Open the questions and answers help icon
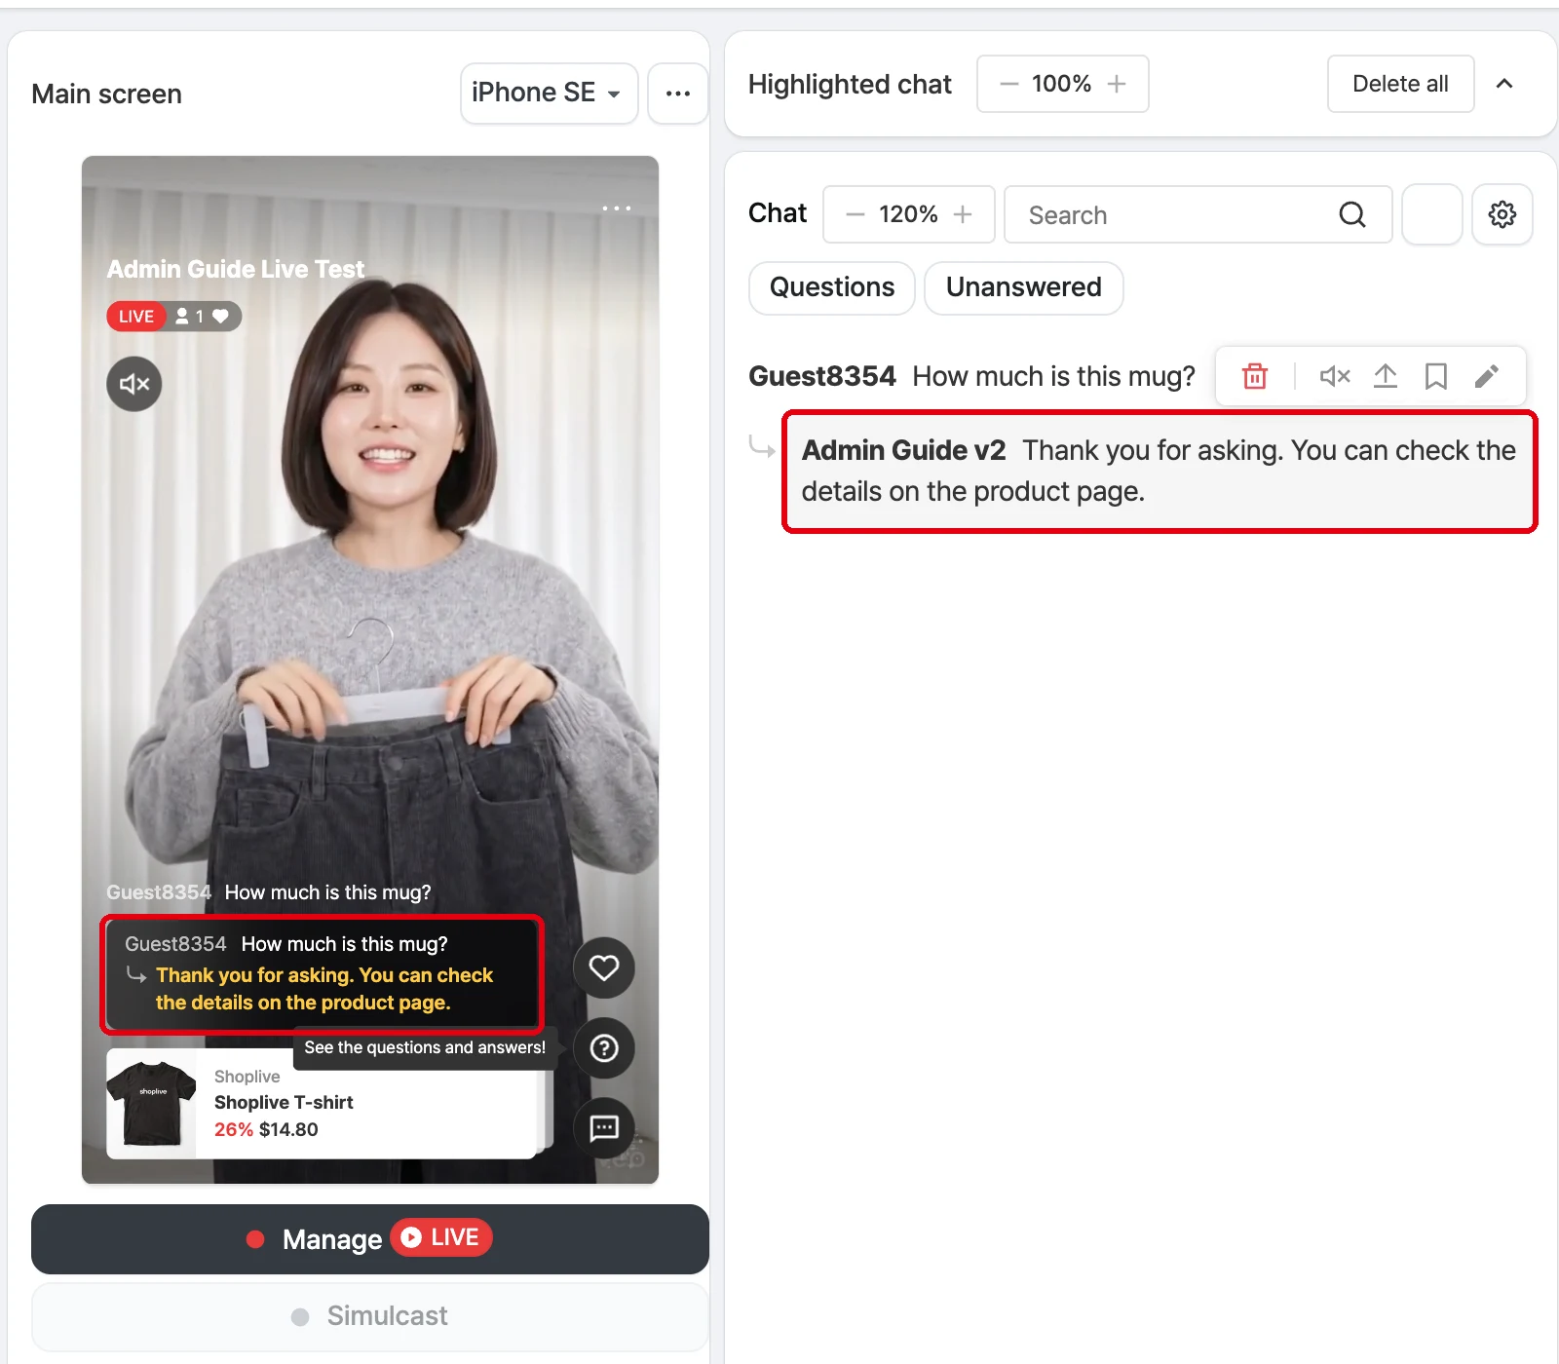The height and width of the screenshot is (1364, 1559). point(604,1048)
